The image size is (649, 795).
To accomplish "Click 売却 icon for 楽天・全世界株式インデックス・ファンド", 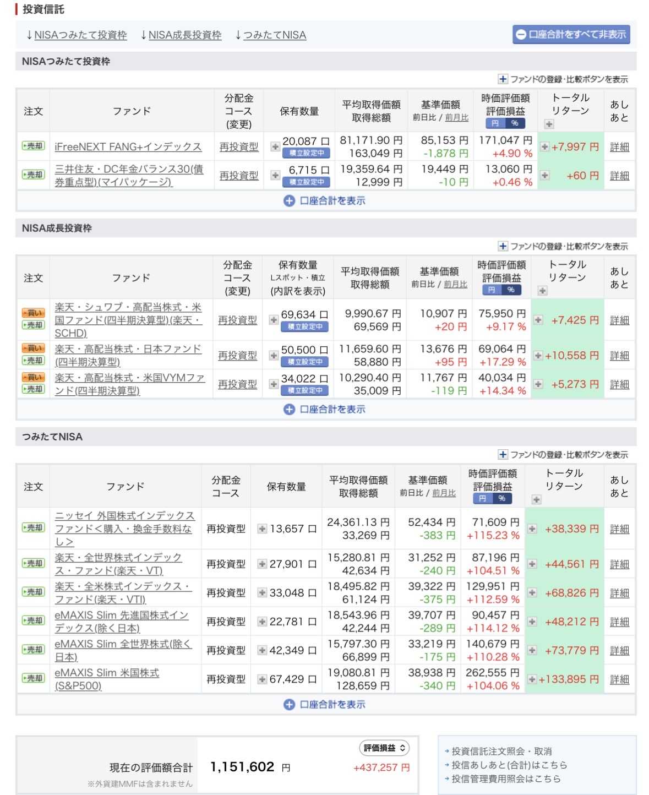I will click(x=33, y=564).
